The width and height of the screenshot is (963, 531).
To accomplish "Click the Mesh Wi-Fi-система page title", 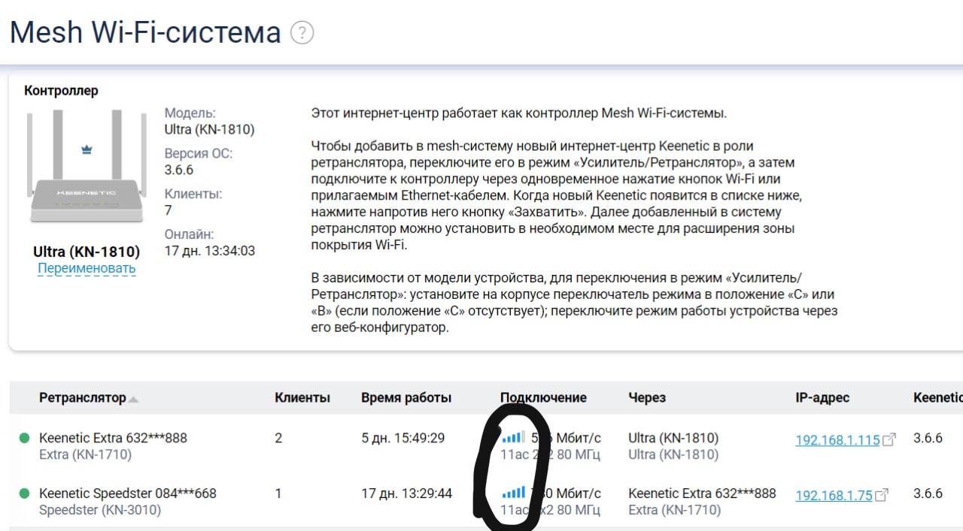I will (145, 32).
